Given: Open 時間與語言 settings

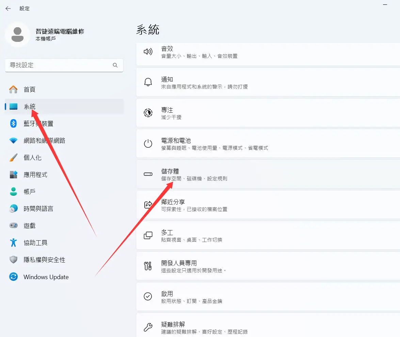Looking at the screenshot, I should tap(64, 209).
